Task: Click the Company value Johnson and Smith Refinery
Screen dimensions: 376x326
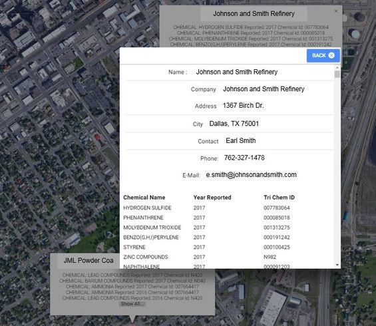Action: coord(264,89)
